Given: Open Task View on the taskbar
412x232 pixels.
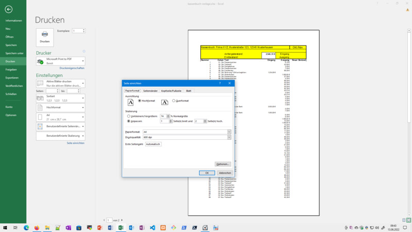Looking at the screenshot, I should pos(15,227).
